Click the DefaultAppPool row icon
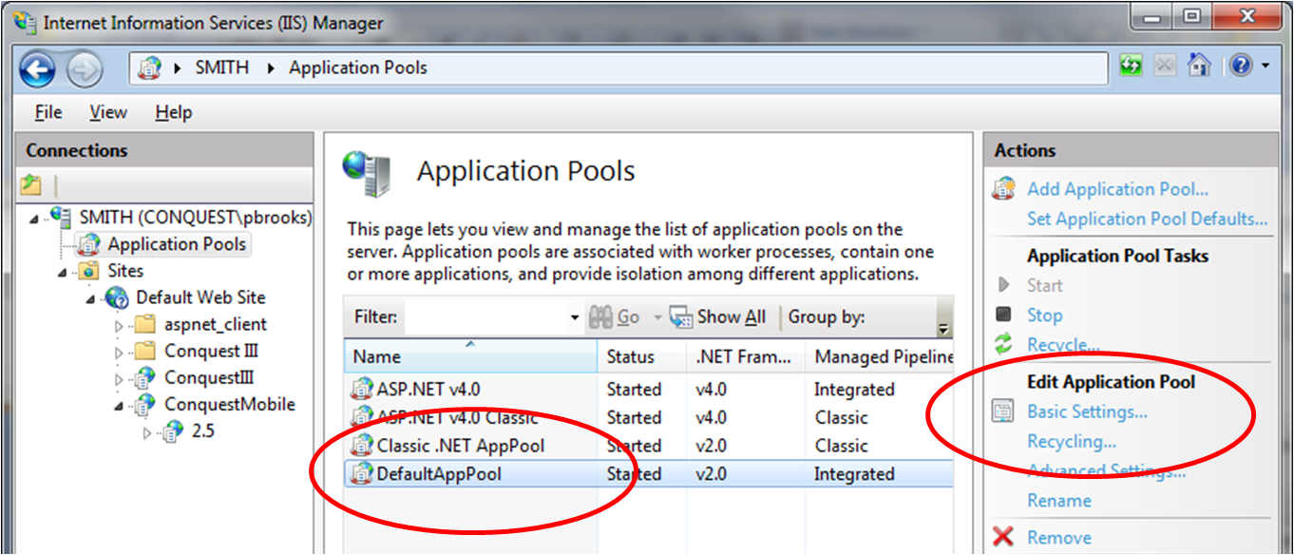This screenshot has width=1294, height=555. point(362,473)
